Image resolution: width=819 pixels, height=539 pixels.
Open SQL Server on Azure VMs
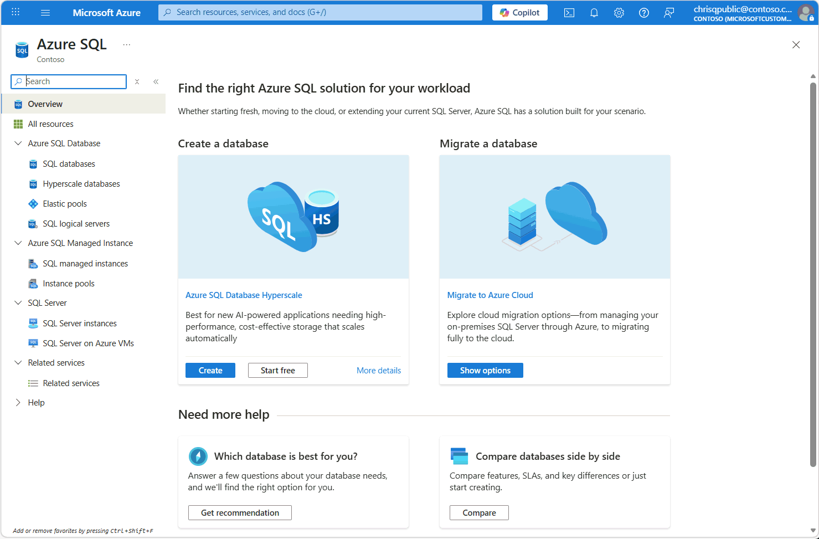(88, 343)
